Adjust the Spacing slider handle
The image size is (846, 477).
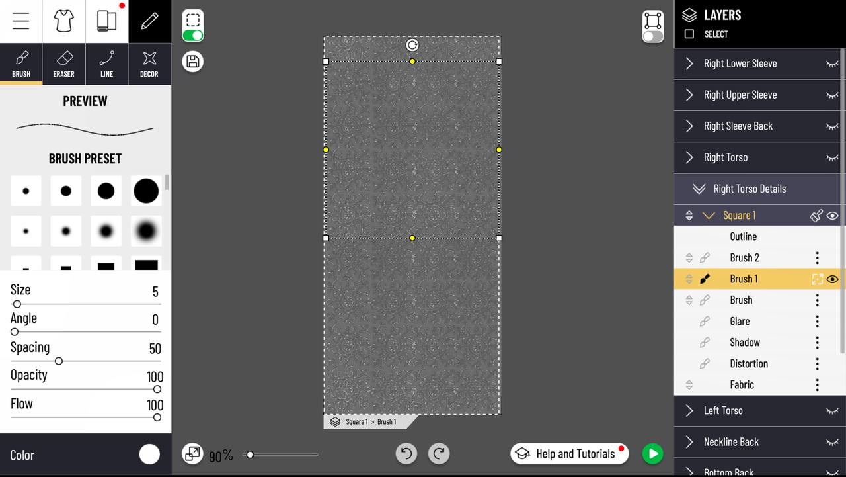(x=59, y=361)
